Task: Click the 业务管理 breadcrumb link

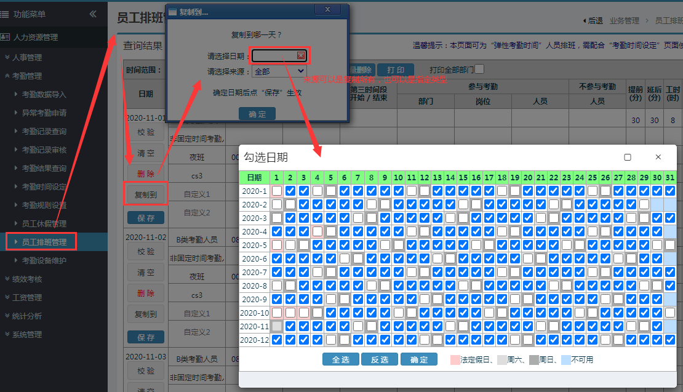Action: pos(624,21)
